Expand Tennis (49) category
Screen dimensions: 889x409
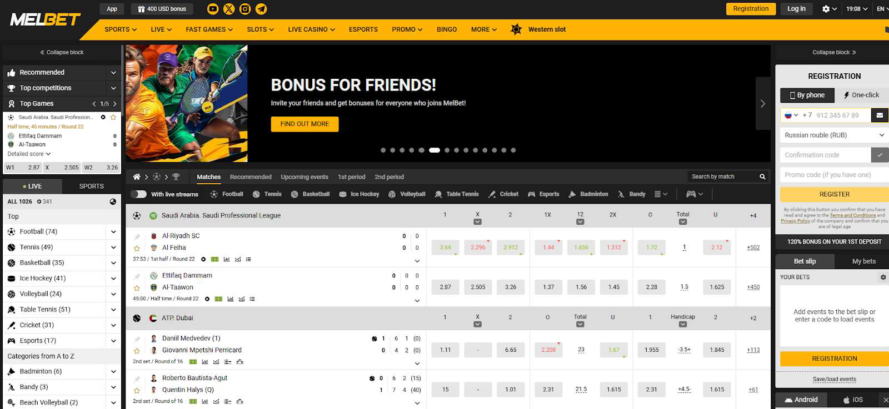pos(113,248)
